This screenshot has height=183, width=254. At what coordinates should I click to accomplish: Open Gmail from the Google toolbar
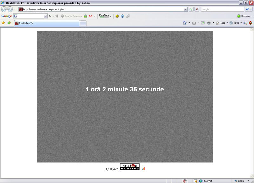click(x=91, y=16)
